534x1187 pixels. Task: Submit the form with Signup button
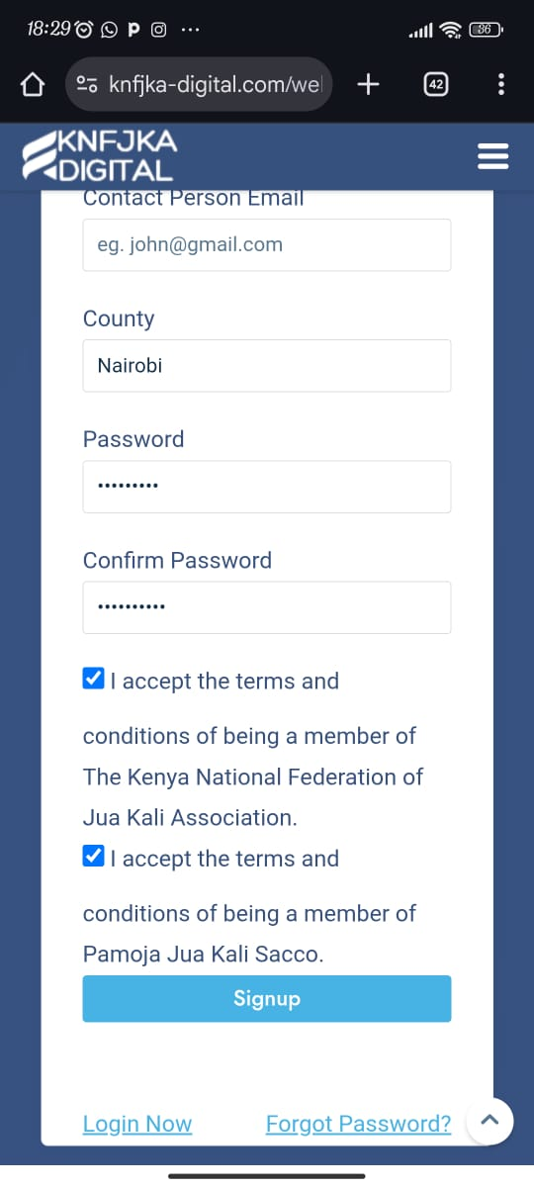click(267, 999)
